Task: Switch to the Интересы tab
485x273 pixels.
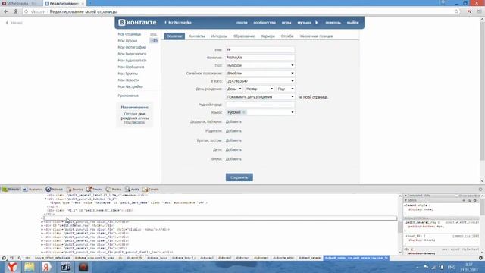Action: 219,36
